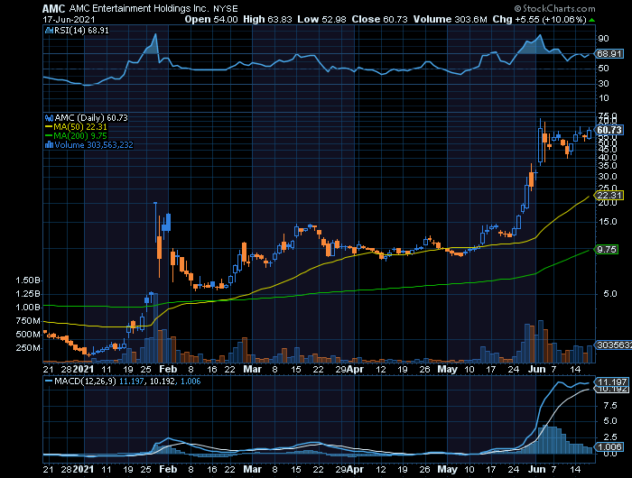Select the blue MACD legend line swatch
Viewport: 632px width, 478px height.
point(49,381)
